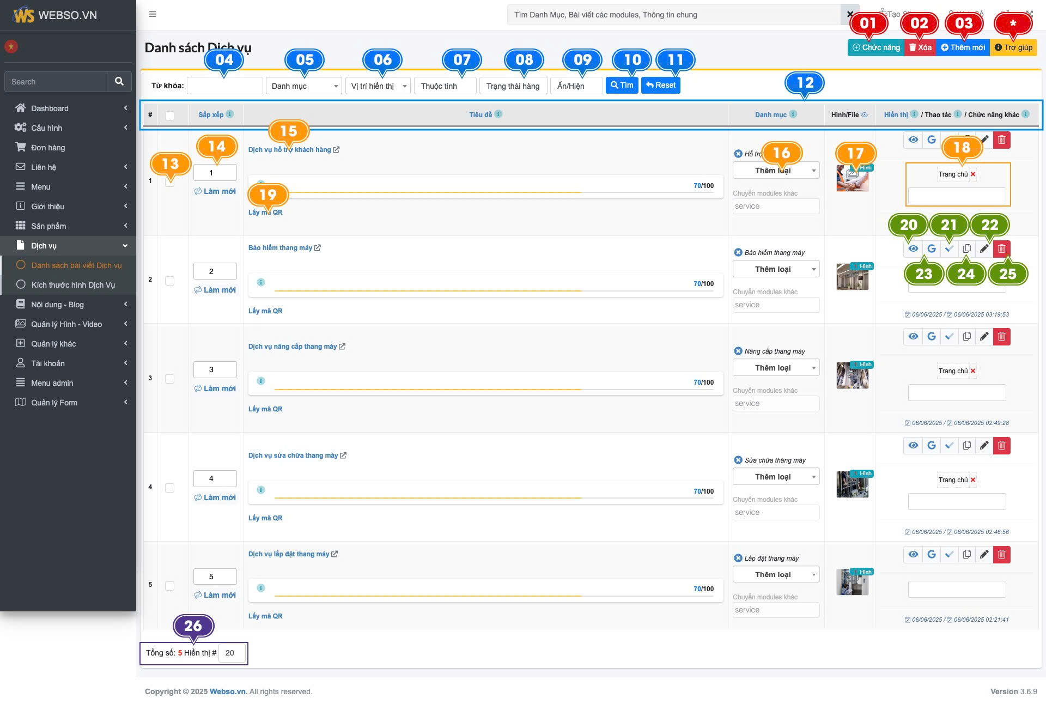The width and height of the screenshot is (1046, 704).
Task: Toggle eye visibility for row 5
Action: pyautogui.click(x=914, y=555)
